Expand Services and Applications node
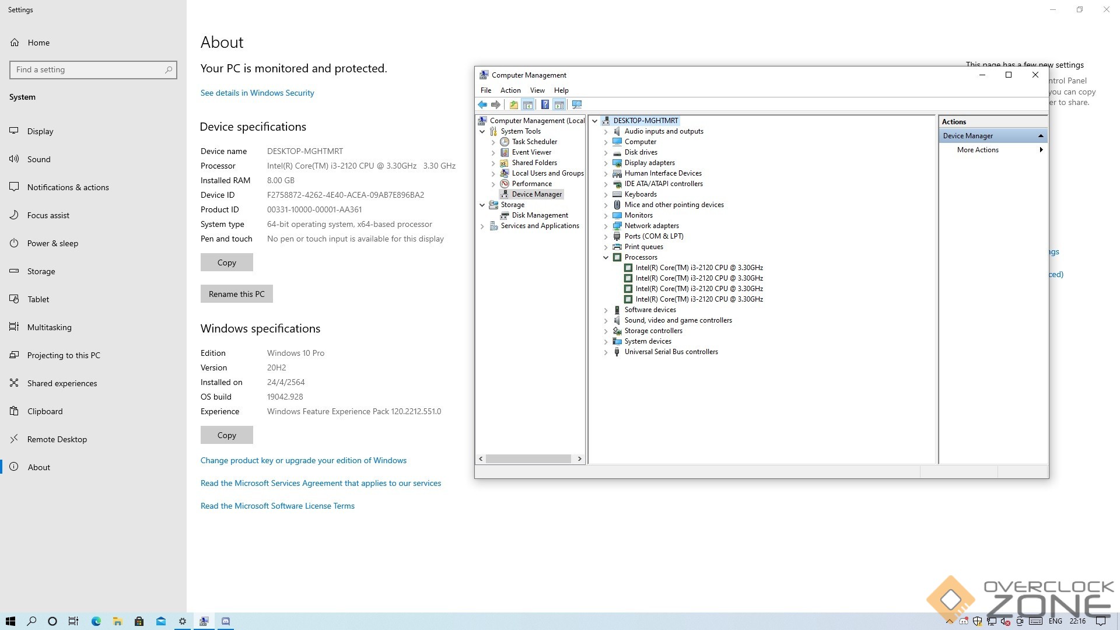This screenshot has height=630, width=1120. (x=482, y=226)
